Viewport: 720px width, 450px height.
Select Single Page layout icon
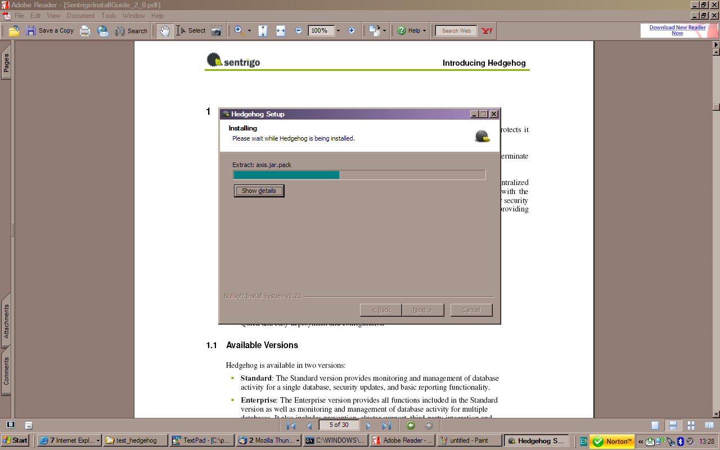click(x=655, y=426)
